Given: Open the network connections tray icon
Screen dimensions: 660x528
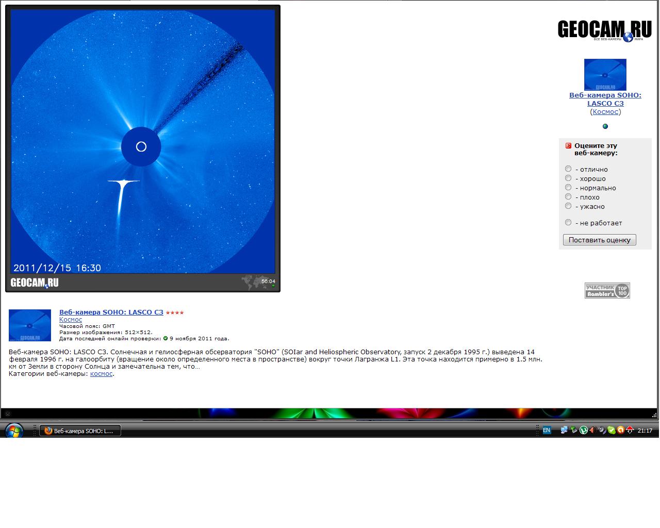Looking at the screenshot, I should tap(564, 430).
